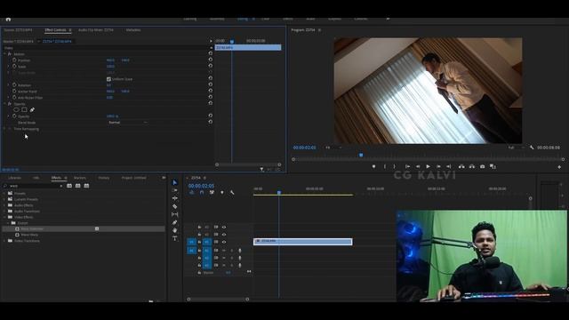Viewport: 569px width, 320px height.
Task: Create 4-point polygon mask under Opacity
Action: (24, 110)
